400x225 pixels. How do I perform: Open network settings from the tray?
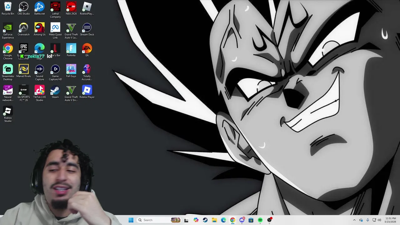click(x=374, y=220)
